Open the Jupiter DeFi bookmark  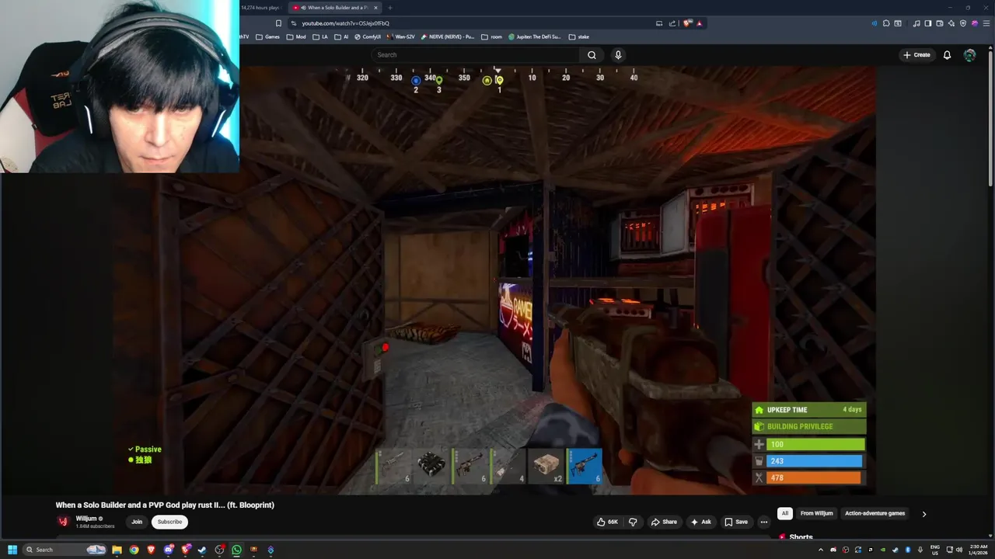pos(535,36)
